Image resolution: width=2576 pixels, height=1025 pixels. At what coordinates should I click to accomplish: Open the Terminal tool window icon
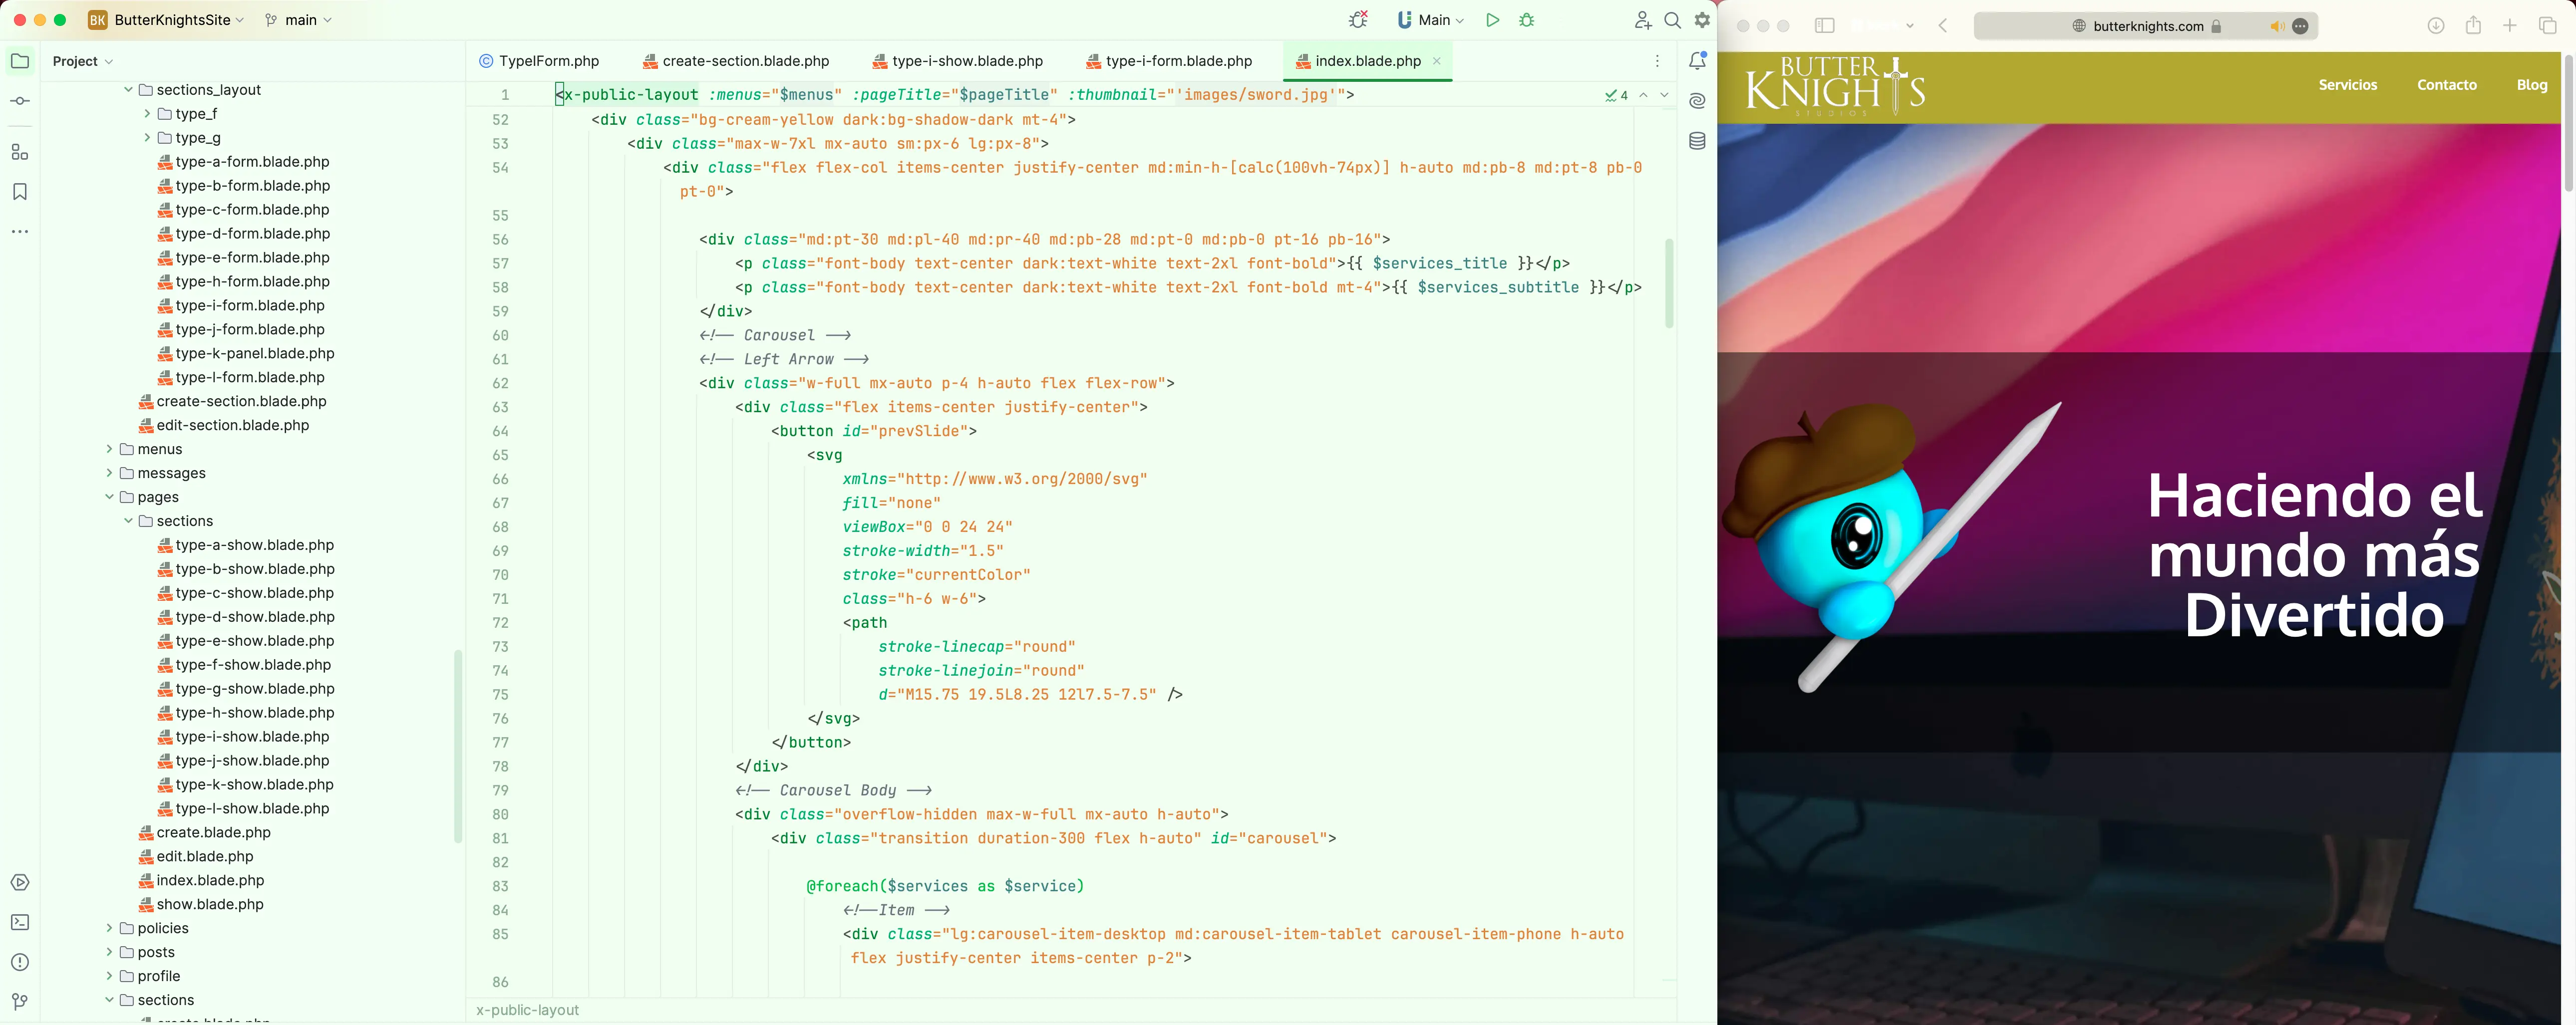[20, 922]
